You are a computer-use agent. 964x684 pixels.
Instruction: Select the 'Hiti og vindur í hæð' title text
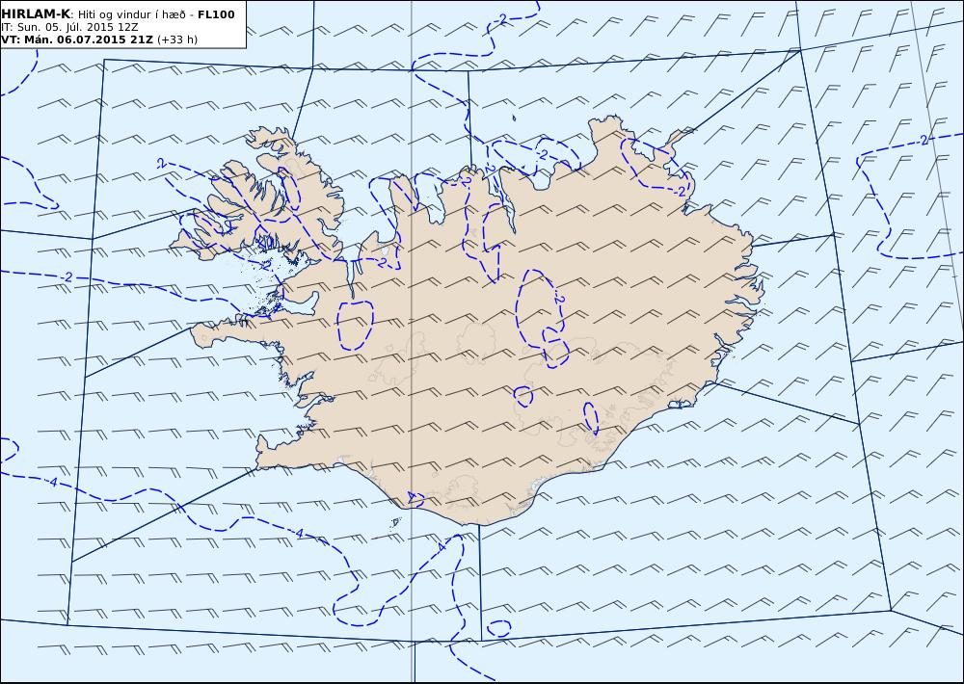click(131, 14)
